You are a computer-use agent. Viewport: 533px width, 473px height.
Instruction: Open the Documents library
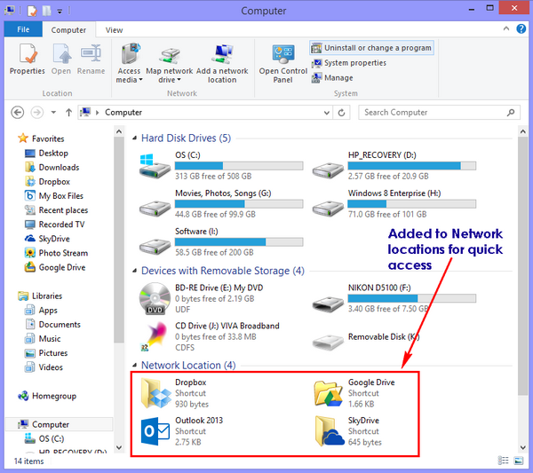pos(52,324)
